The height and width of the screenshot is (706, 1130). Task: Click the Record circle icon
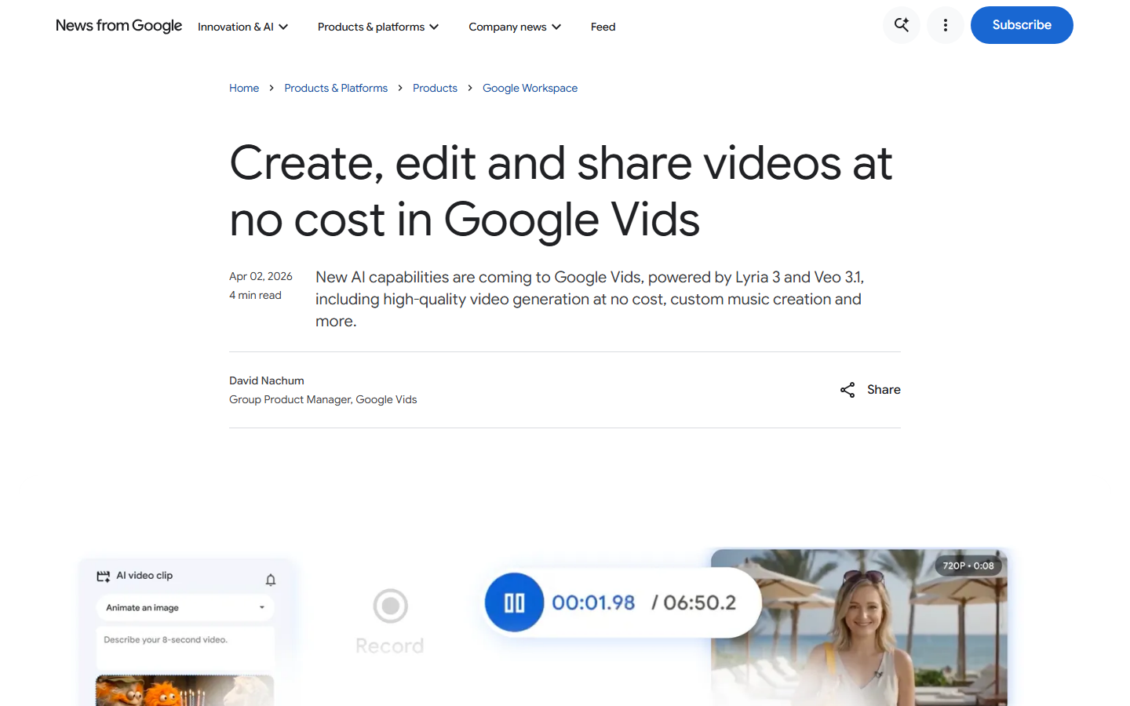click(390, 606)
